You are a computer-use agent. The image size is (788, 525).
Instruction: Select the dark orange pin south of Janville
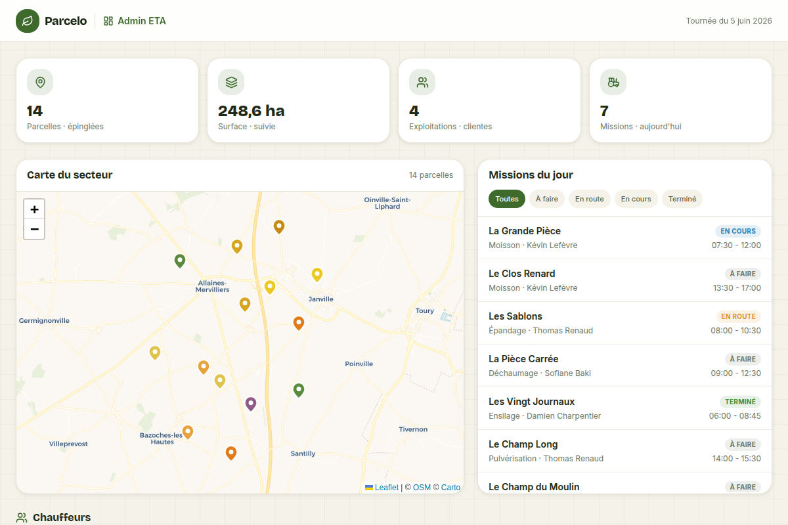299,323
